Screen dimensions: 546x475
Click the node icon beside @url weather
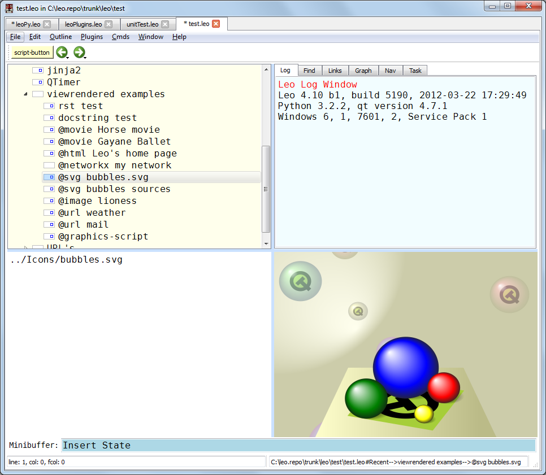tap(49, 212)
